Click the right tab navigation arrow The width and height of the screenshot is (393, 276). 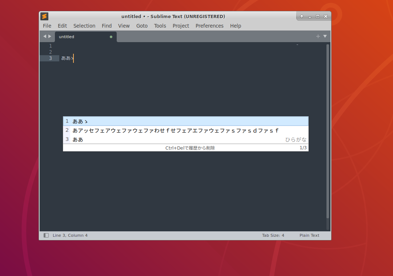pyautogui.click(x=50, y=36)
